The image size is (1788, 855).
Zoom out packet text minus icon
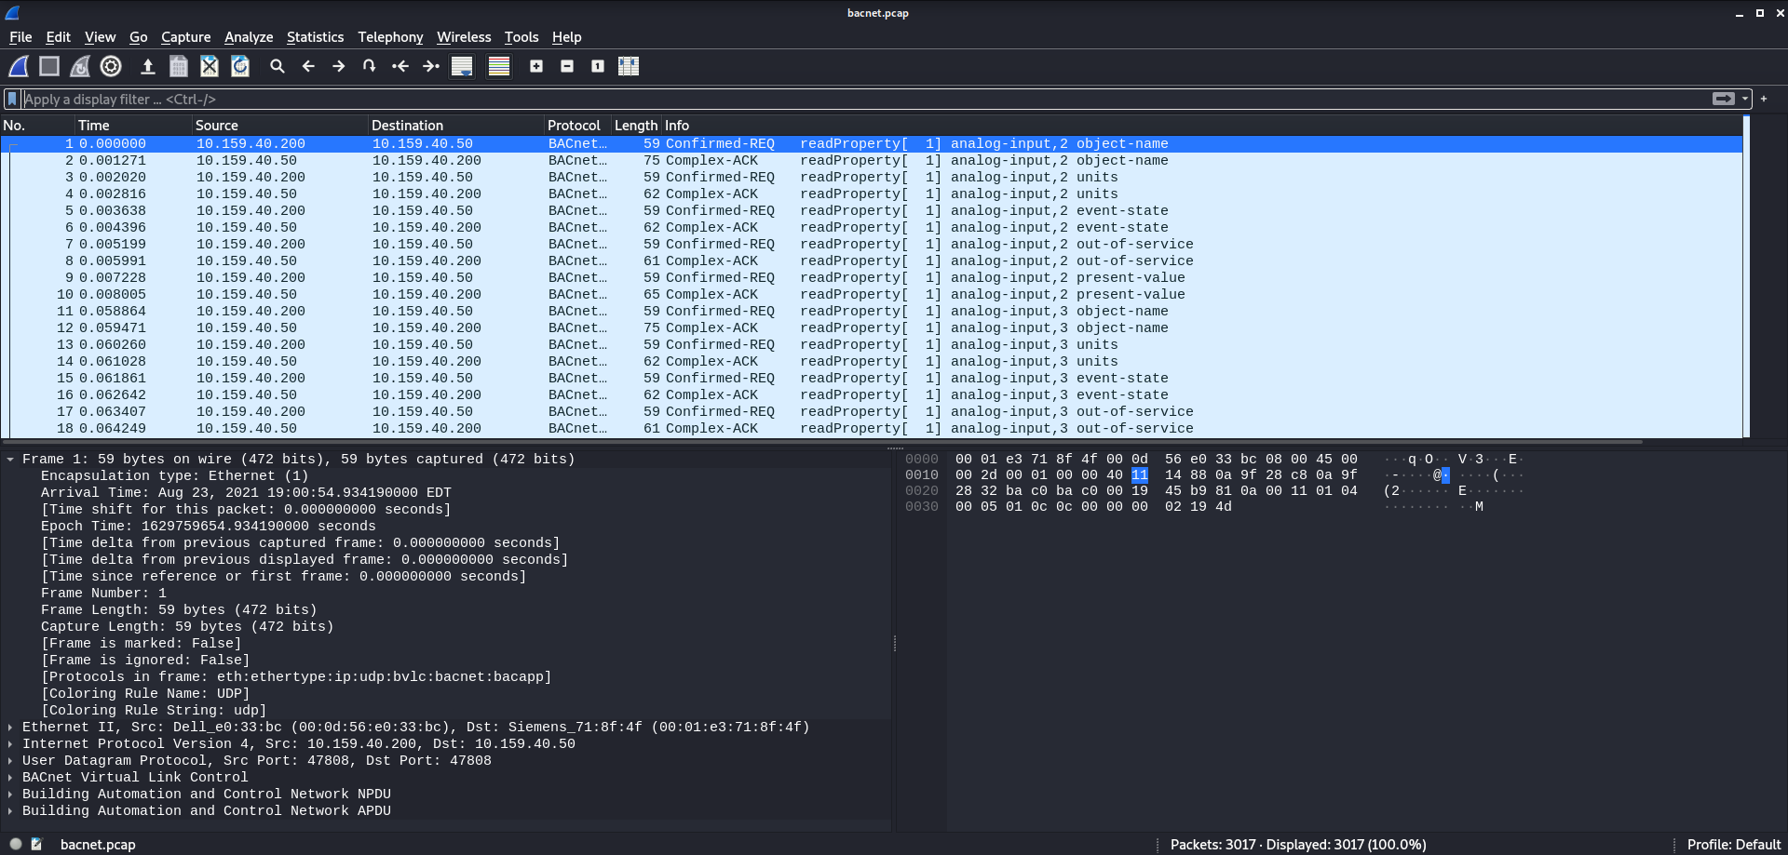coord(567,66)
